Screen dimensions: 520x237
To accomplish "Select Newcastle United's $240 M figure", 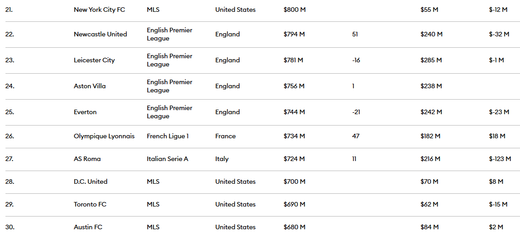I will [431, 34].
